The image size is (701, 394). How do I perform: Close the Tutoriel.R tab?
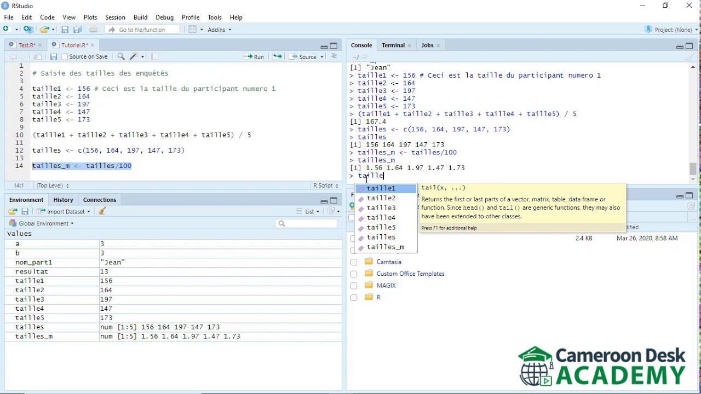pyautogui.click(x=92, y=45)
